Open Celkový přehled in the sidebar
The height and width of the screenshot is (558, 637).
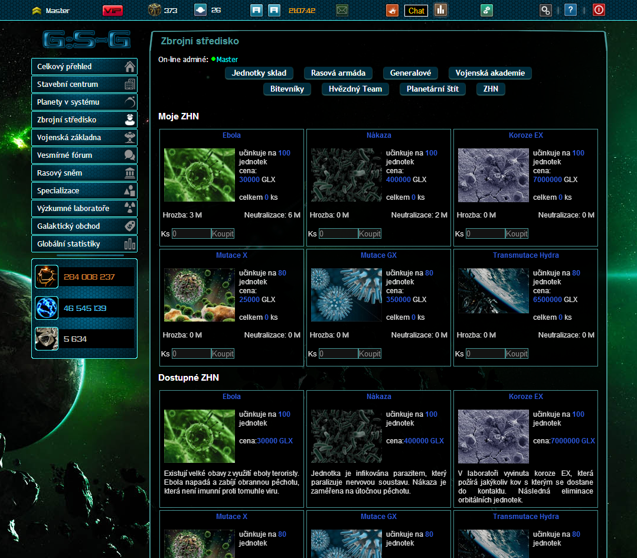84,66
